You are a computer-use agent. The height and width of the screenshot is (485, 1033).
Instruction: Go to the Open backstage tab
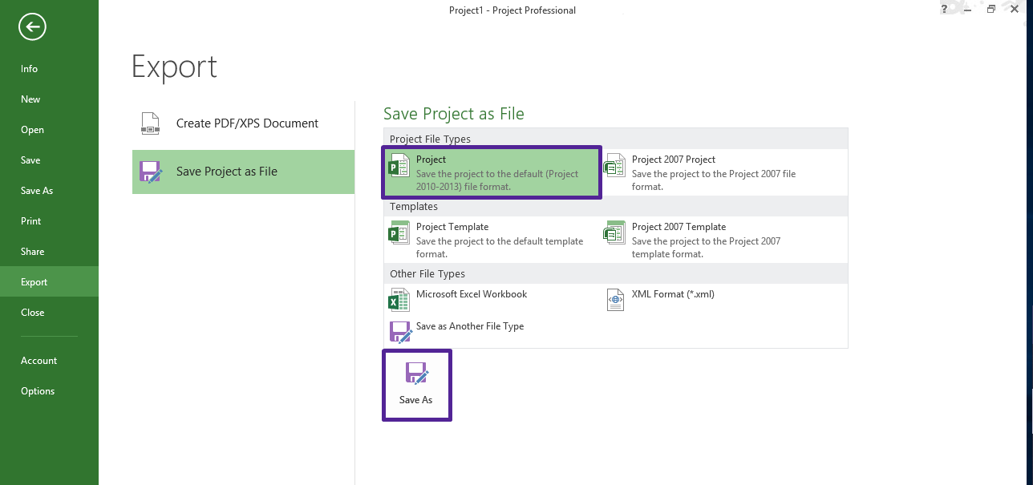tap(49, 130)
